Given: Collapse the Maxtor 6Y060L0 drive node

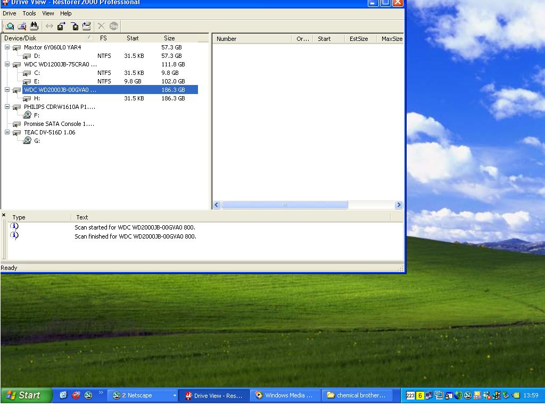Looking at the screenshot, I should (7, 47).
